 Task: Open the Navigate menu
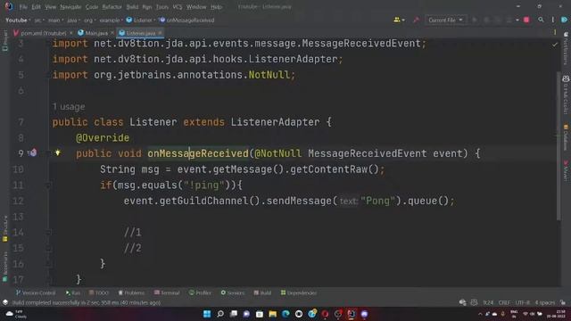(x=70, y=7)
